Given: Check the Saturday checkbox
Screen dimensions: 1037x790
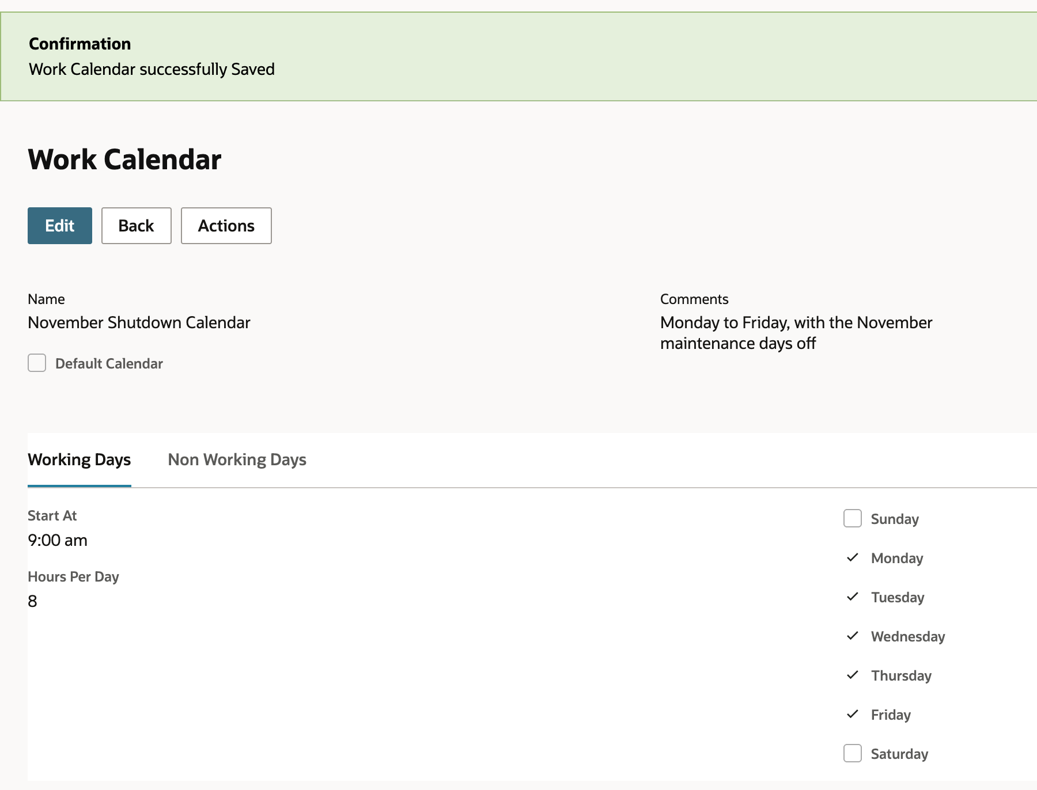Looking at the screenshot, I should coord(853,753).
